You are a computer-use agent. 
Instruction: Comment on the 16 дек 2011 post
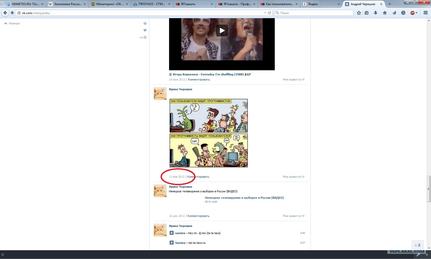(198, 216)
